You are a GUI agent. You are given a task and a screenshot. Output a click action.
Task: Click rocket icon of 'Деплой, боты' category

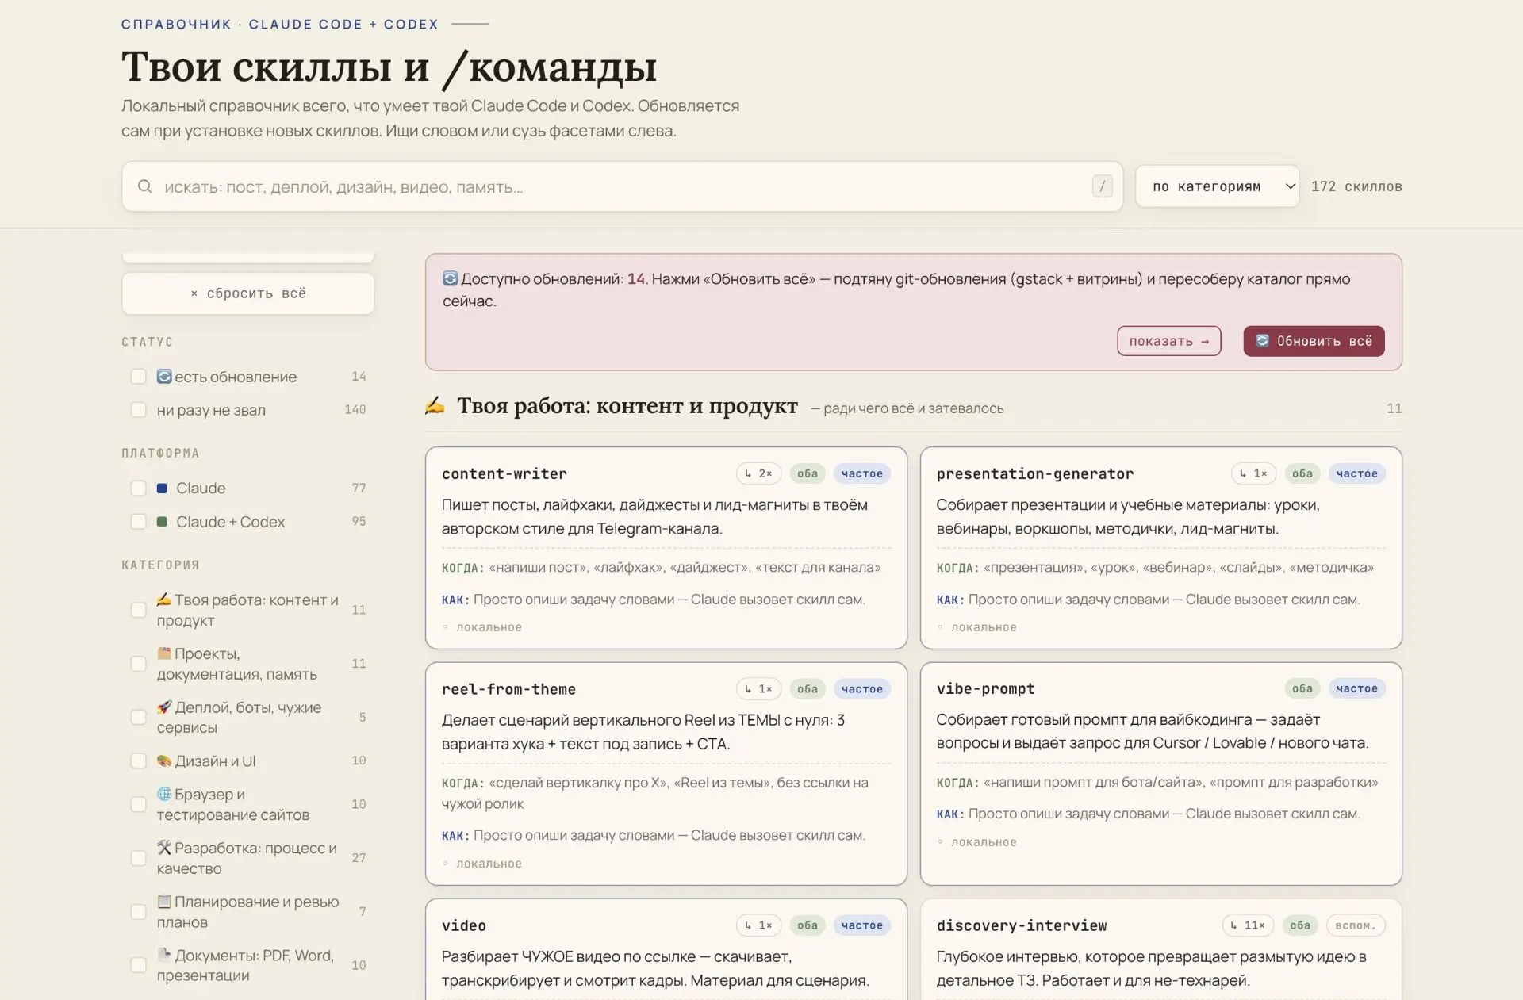coord(164,707)
